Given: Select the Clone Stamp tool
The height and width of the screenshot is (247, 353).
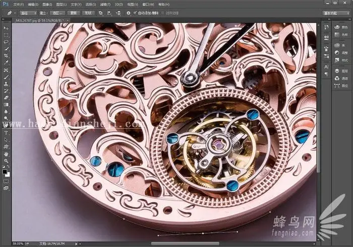Looking at the screenshot, I should [6, 84].
